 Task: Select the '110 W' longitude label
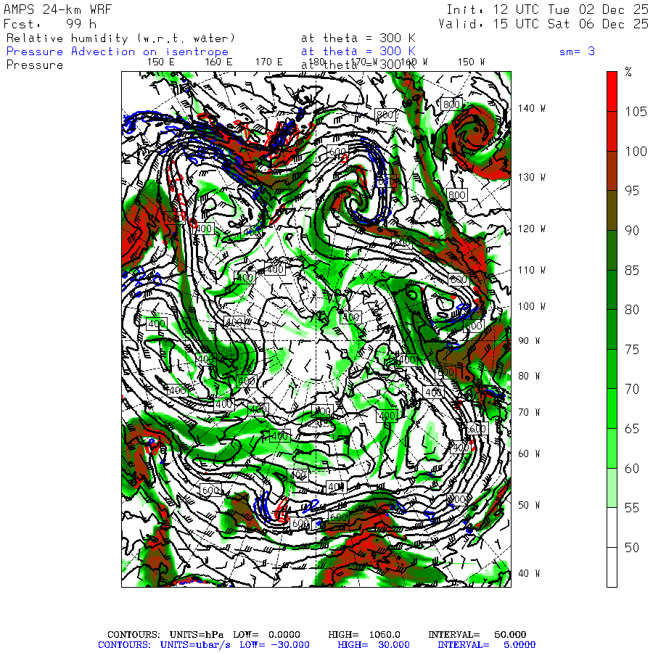point(531,271)
